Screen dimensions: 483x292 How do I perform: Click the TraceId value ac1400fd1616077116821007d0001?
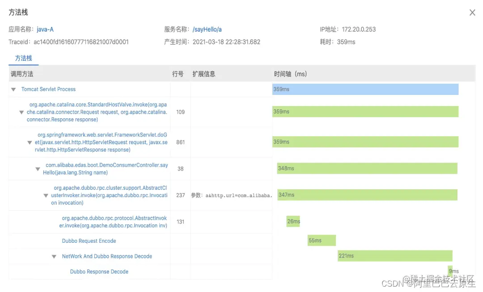(81, 42)
